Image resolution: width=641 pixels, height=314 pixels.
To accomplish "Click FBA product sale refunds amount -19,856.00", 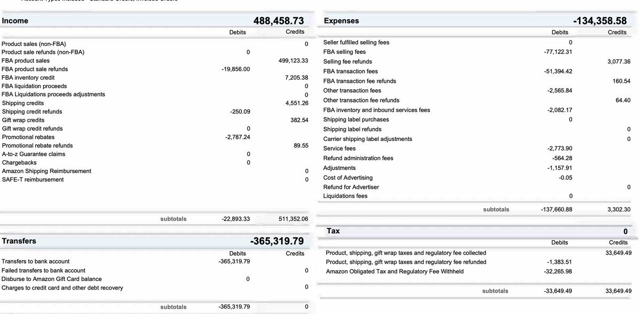I will [236, 69].
